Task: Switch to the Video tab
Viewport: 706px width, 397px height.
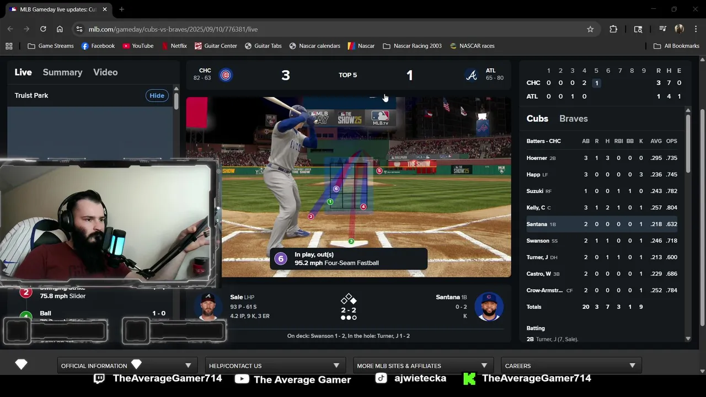Action: tap(105, 72)
